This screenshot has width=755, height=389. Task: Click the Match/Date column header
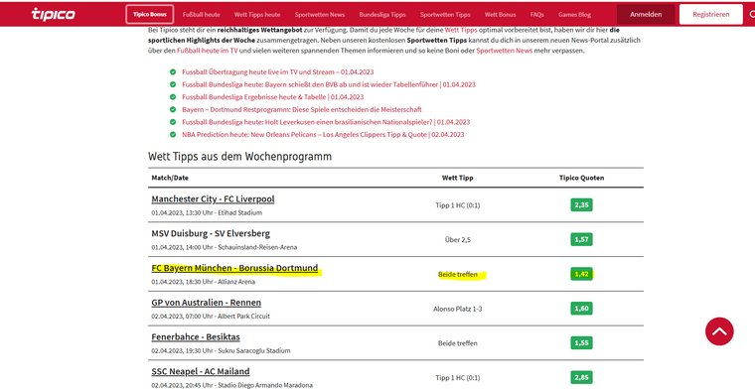170,178
